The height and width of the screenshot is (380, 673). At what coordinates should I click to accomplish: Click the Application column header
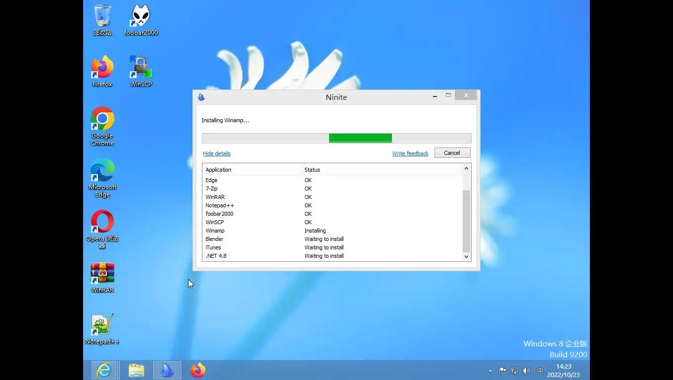coord(252,170)
